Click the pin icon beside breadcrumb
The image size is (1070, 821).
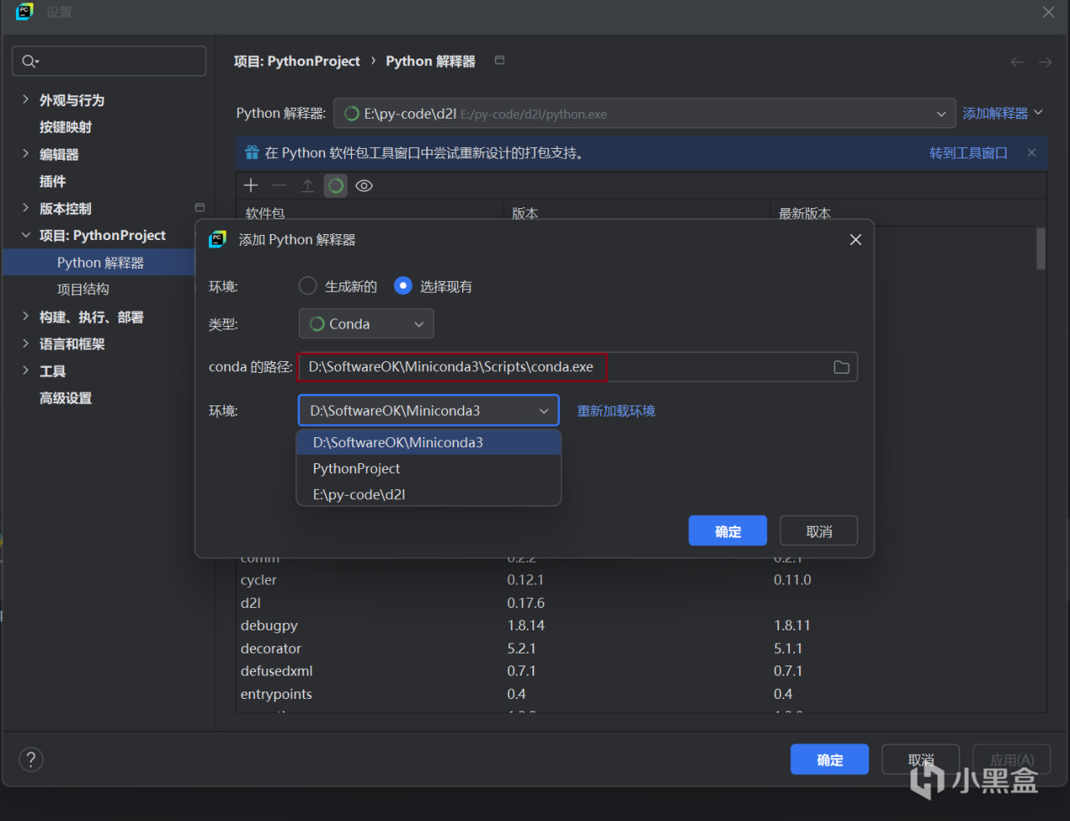coord(500,60)
